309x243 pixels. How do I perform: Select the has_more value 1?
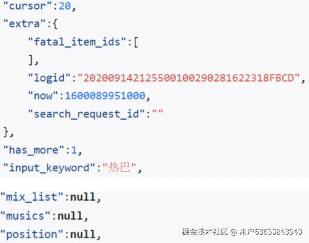(x=74, y=150)
